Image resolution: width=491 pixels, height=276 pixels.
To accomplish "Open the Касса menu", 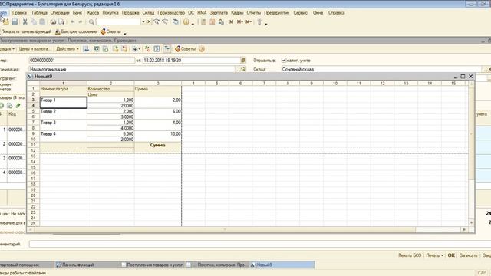I will click(x=93, y=13).
